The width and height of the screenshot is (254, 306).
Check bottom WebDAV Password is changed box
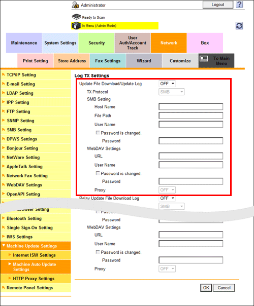(x=98, y=252)
